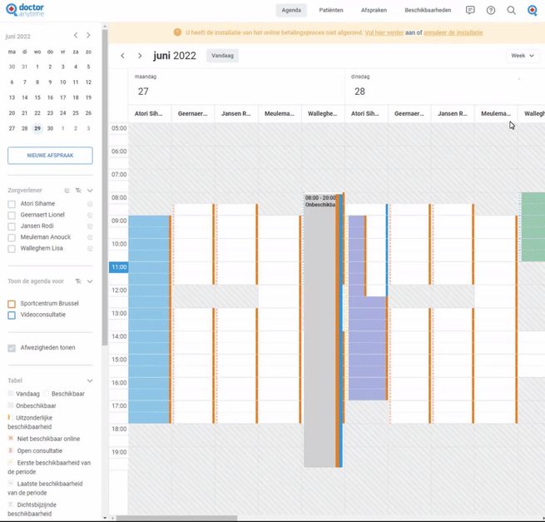Click the doctor anytime logo
Viewport: 545px width, 522px height.
click(25, 10)
